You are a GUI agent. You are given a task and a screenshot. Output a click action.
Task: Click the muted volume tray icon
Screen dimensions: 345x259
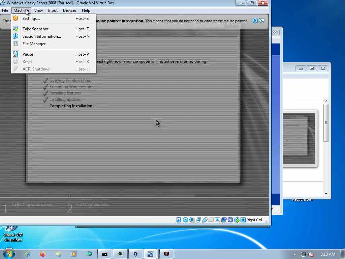click(x=311, y=254)
